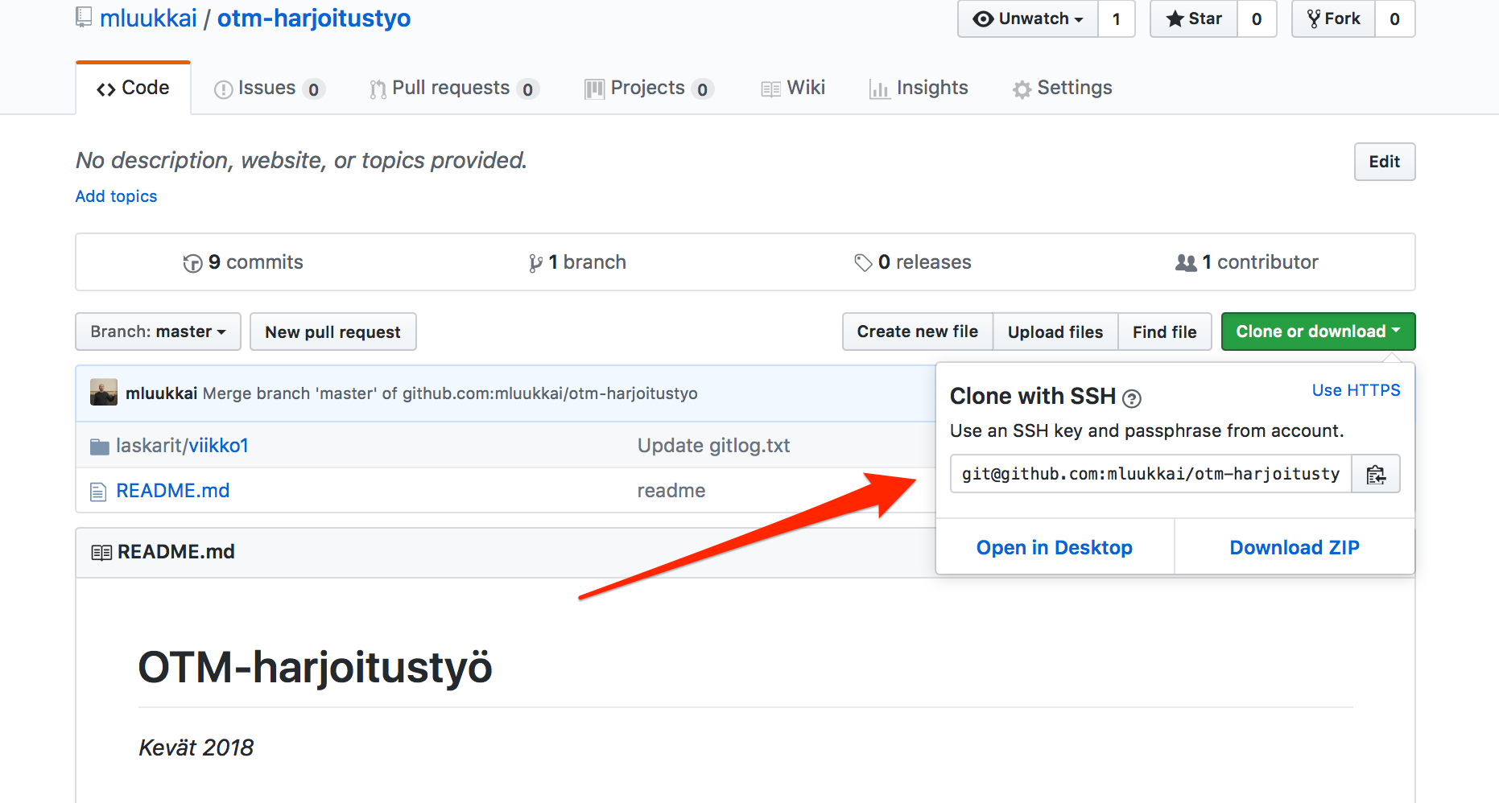Open the README.md file link

(173, 491)
